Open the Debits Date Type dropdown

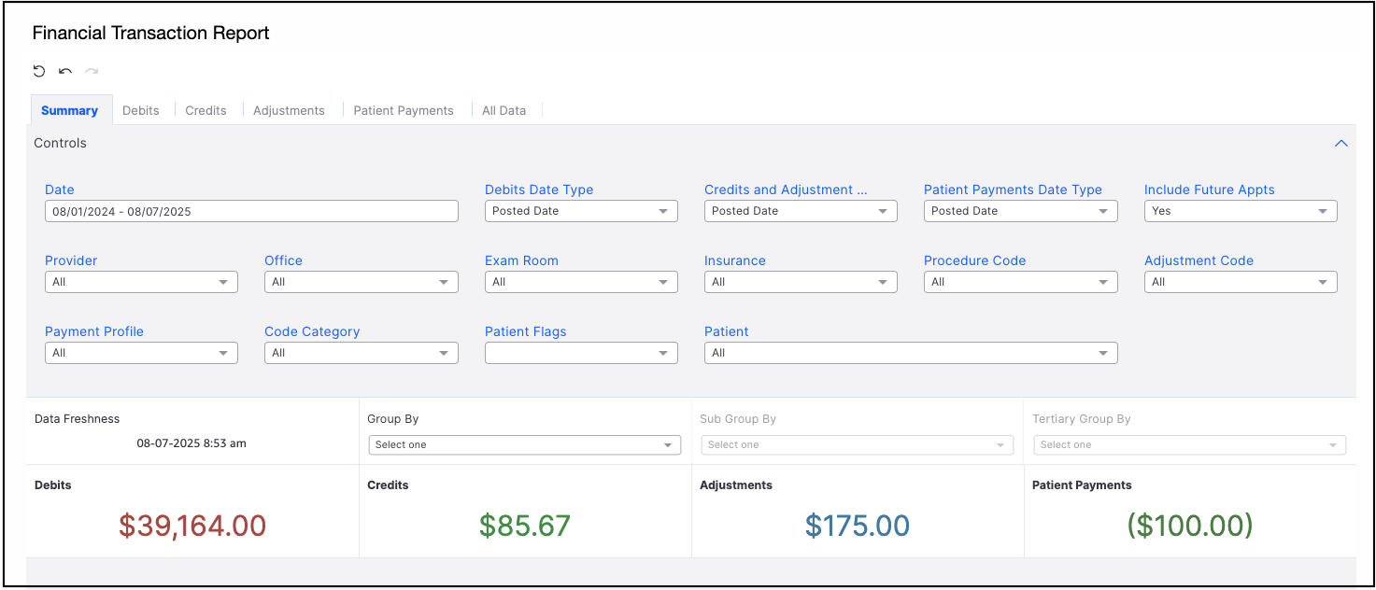581,211
